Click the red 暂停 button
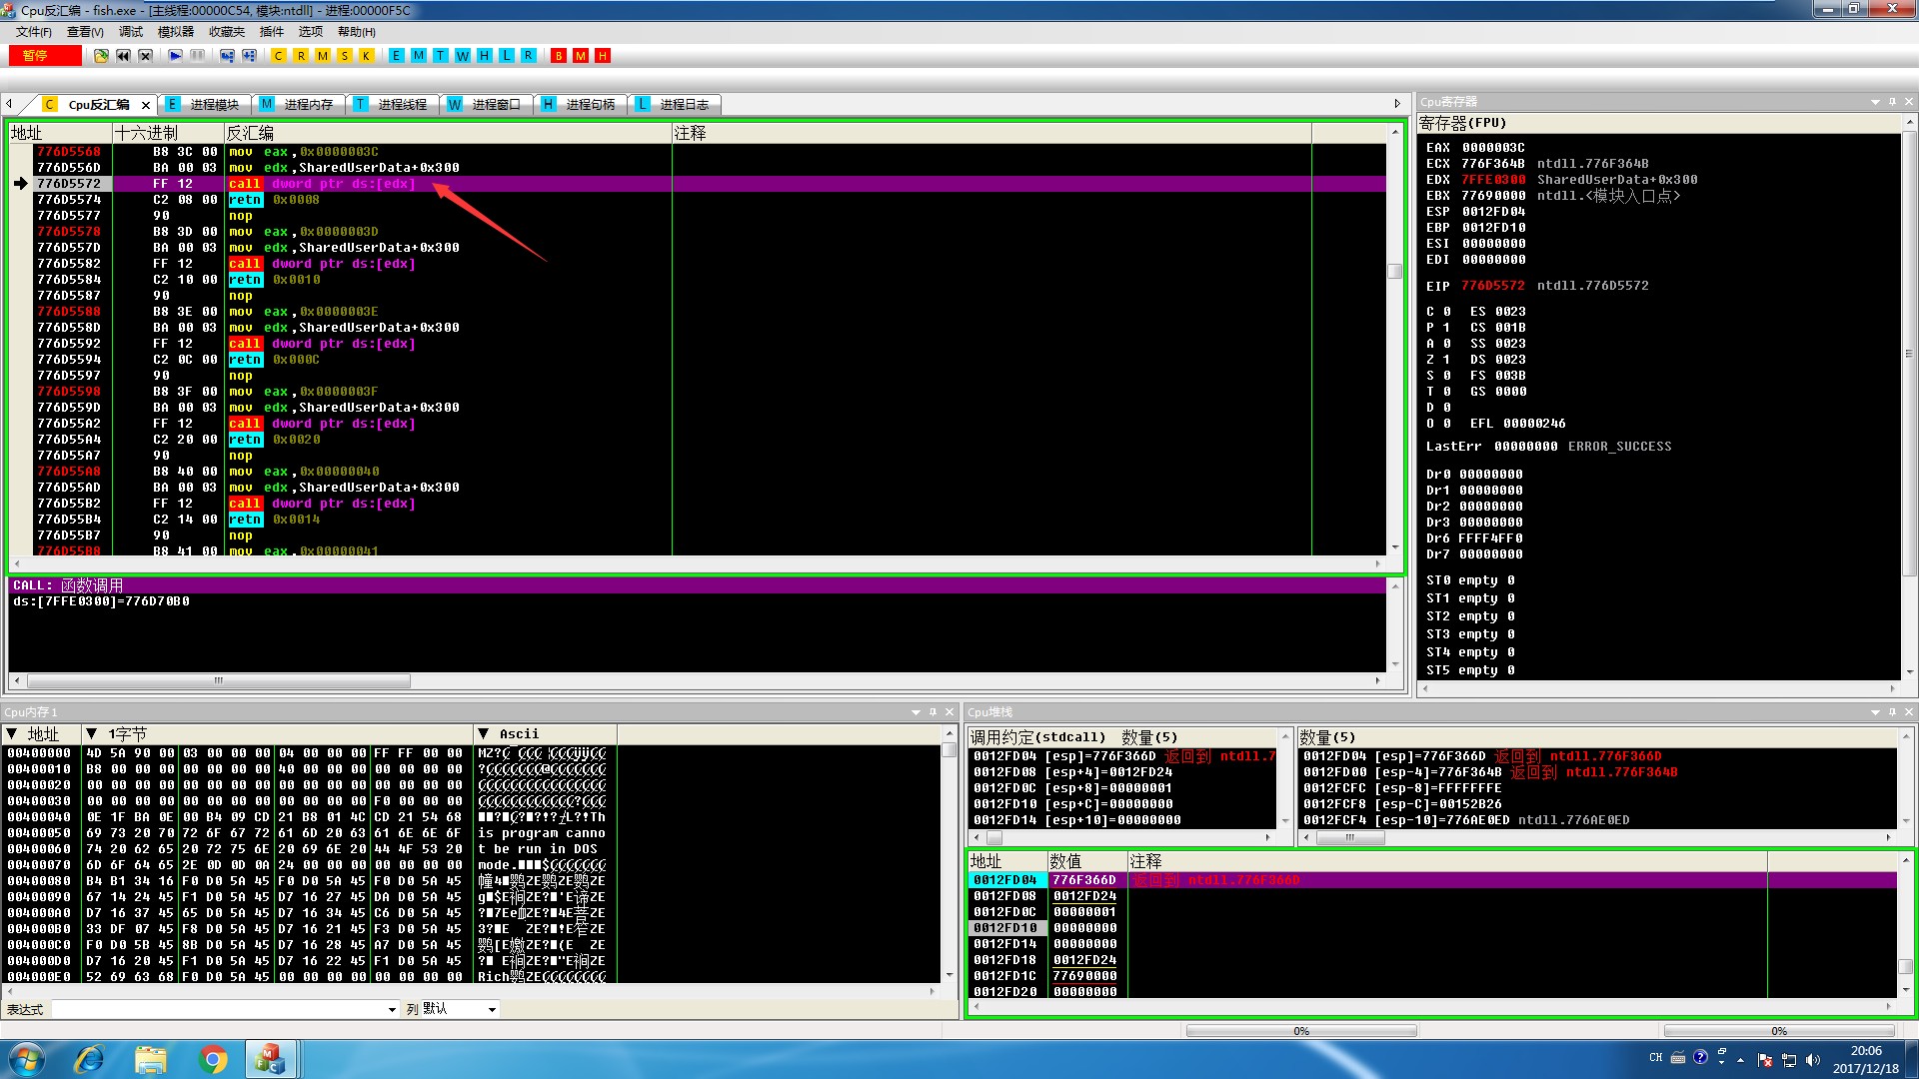 [x=45, y=56]
